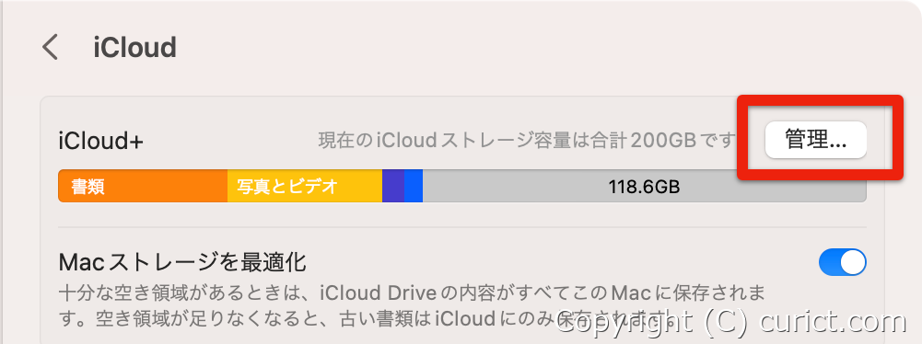Click the description line starting 十分な空き領域
The height and width of the screenshot is (344, 922).
click(x=412, y=292)
